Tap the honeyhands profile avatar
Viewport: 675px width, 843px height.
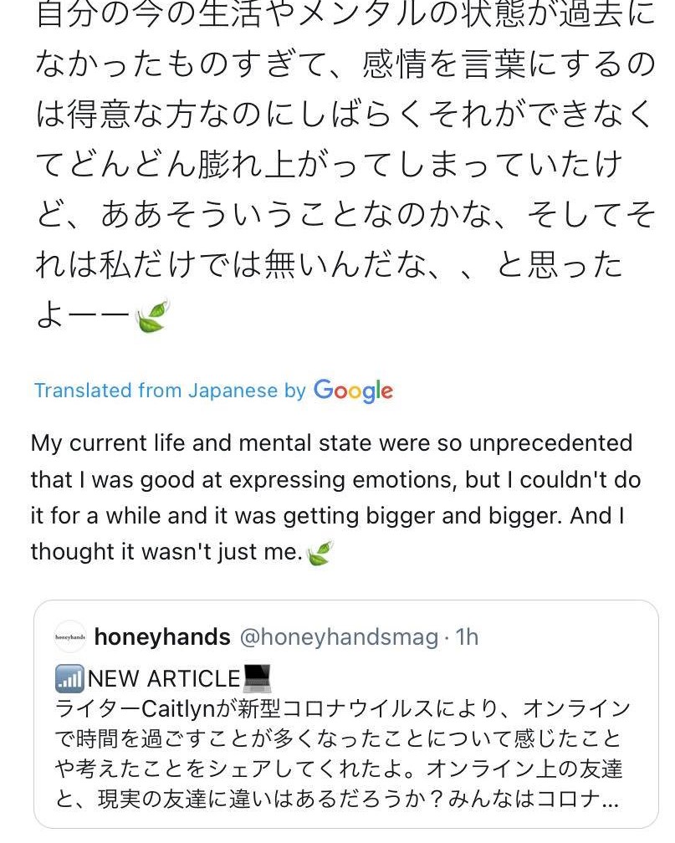pyautogui.click(x=70, y=637)
